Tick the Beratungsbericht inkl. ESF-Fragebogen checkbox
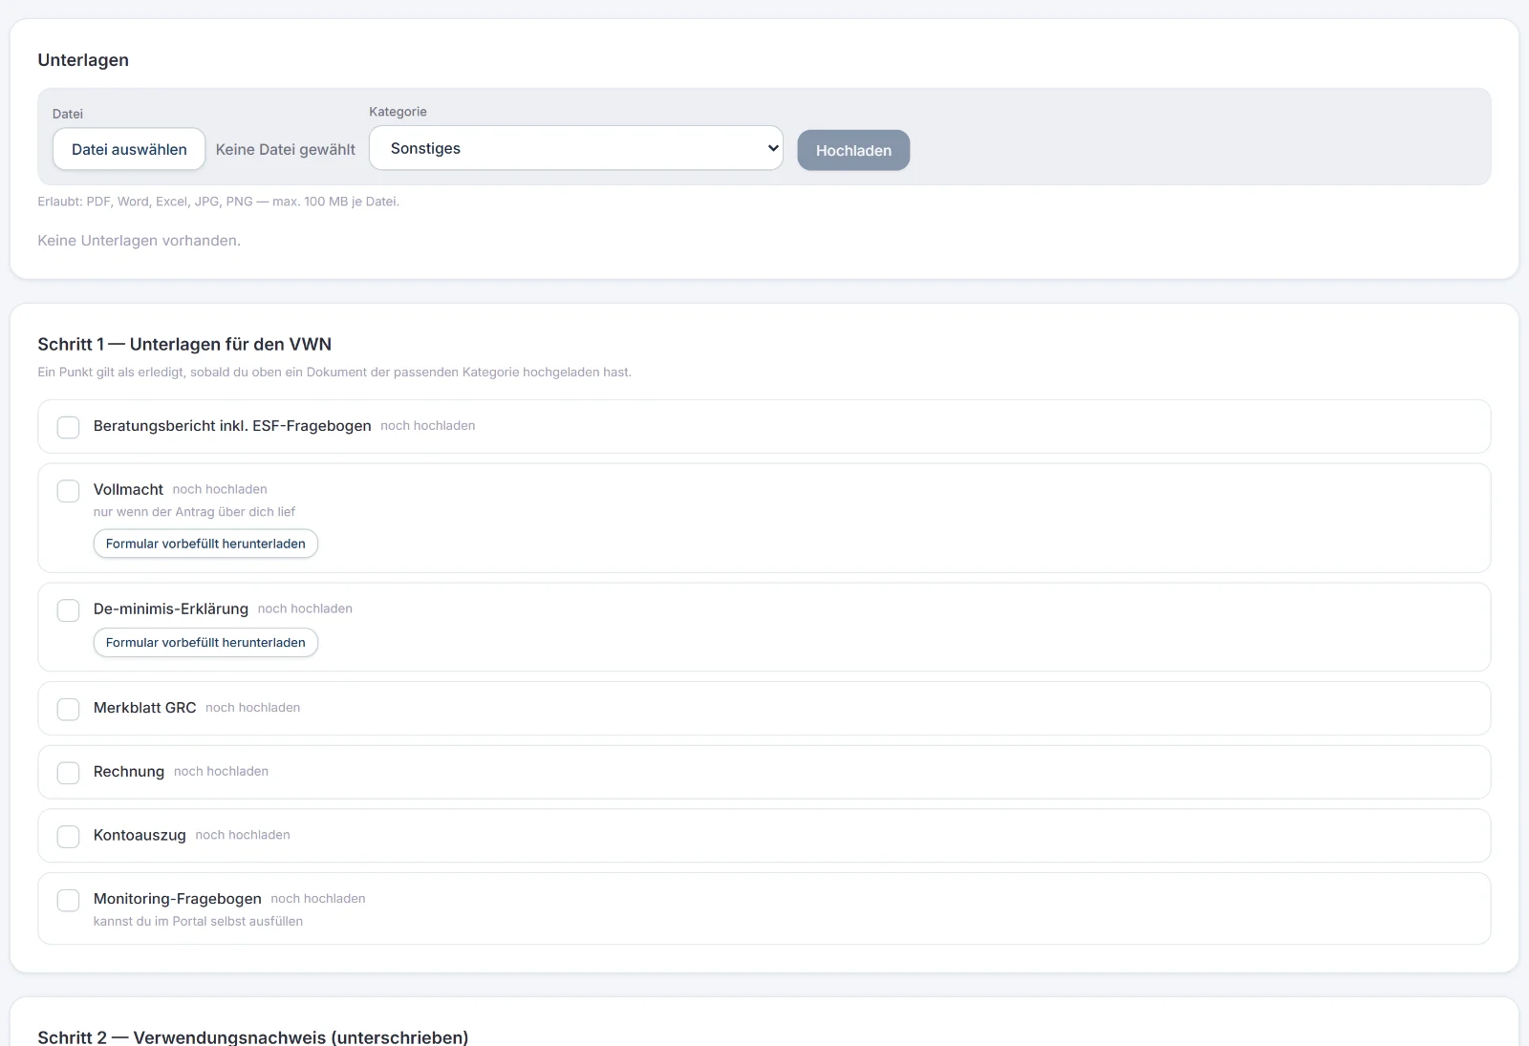 point(69,427)
